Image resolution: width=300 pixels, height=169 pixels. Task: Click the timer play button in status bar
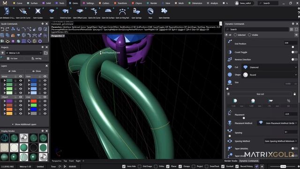coord(65,167)
